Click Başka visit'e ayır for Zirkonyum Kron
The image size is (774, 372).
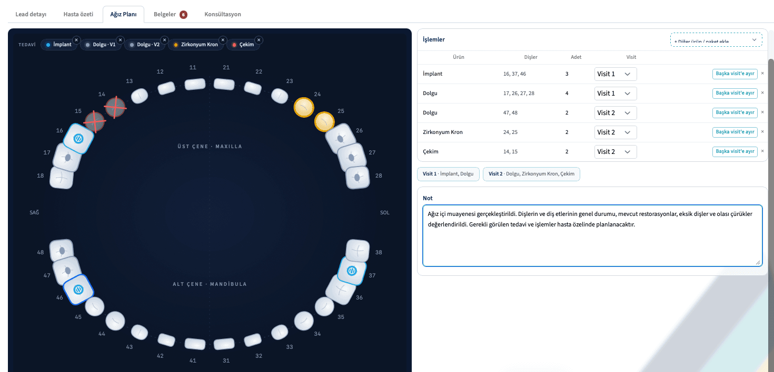point(735,132)
